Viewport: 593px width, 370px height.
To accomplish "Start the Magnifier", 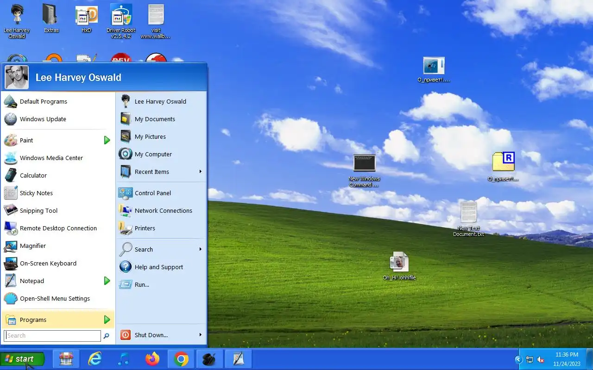I will [x=58, y=246].
